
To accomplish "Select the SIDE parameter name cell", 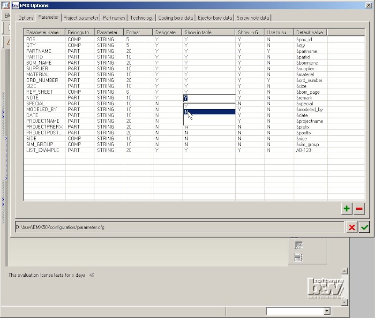I will (x=45, y=139).
